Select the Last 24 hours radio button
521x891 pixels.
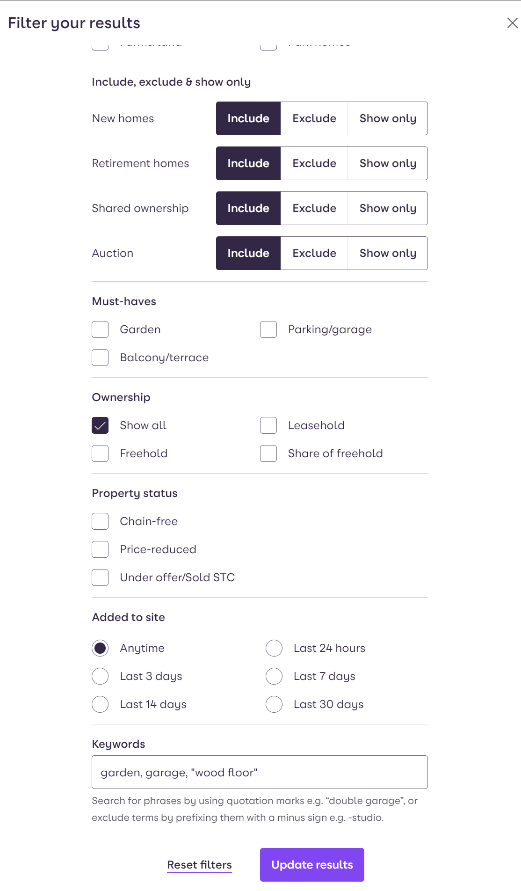[x=274, y=648]
